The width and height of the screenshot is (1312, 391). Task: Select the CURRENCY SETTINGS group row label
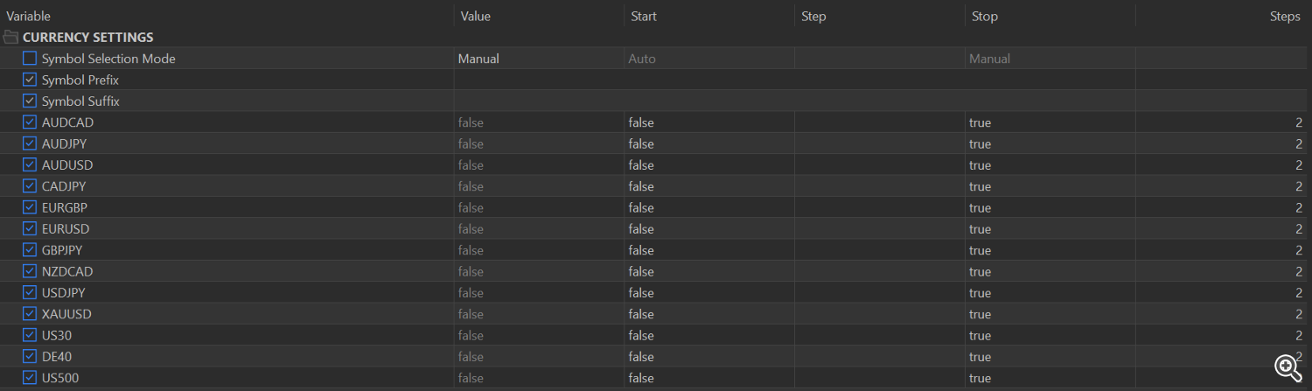coord(87,38)
